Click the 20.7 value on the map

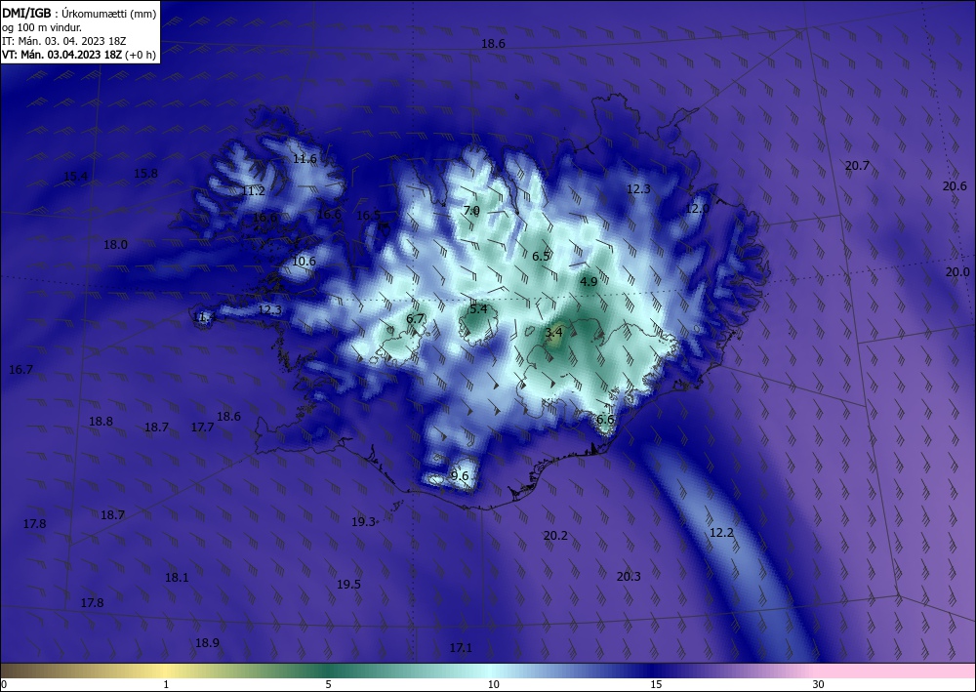[x=857, y=166]
